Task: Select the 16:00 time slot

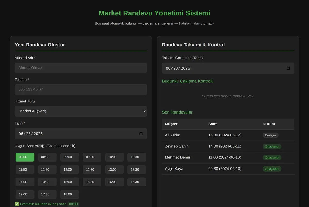Action: tap(114, 182)
